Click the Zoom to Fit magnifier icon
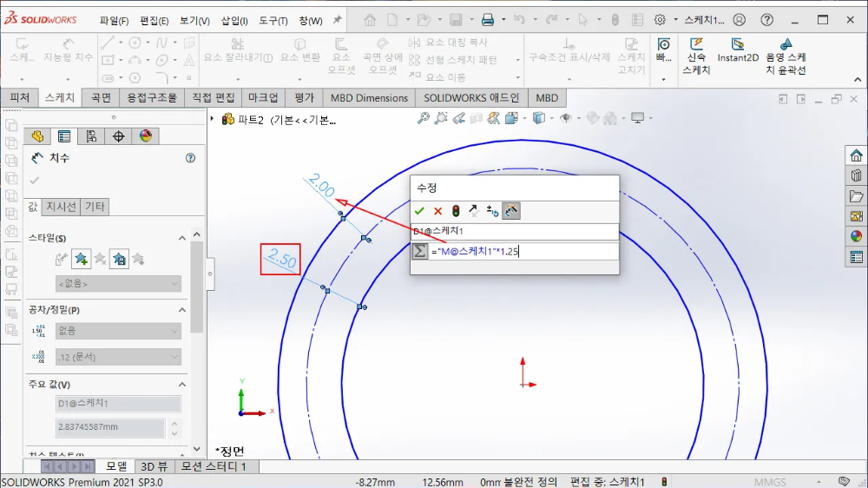Image resolution: width=868 pixels, height=488 pixels. [424, 118]
